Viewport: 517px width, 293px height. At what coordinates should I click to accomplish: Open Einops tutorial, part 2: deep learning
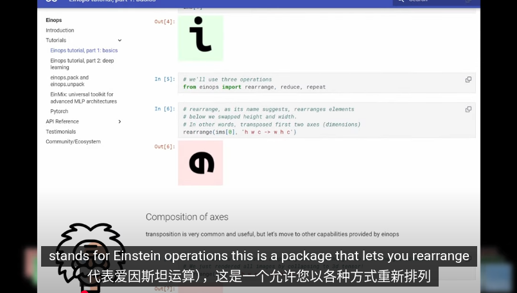[82, 64]
